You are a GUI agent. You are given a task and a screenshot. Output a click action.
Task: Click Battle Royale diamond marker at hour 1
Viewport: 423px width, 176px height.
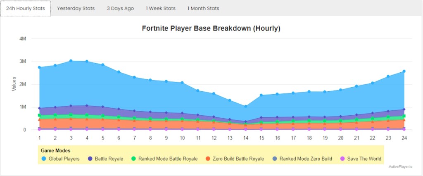pos(39,108)
